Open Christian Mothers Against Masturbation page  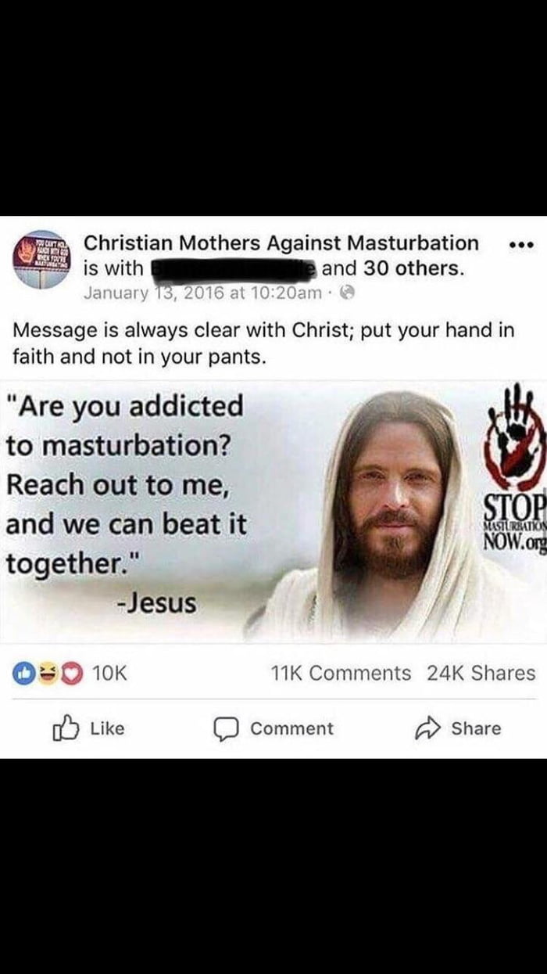point(281,243)
